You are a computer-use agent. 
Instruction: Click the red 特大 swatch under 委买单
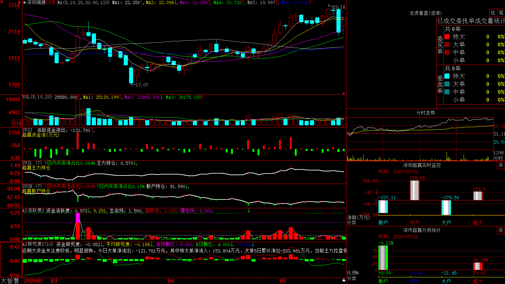pos(447,37)
